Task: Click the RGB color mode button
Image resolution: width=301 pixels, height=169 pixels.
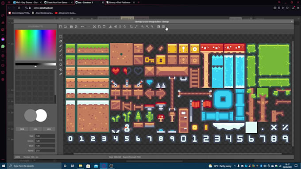Action: point(22,129)
